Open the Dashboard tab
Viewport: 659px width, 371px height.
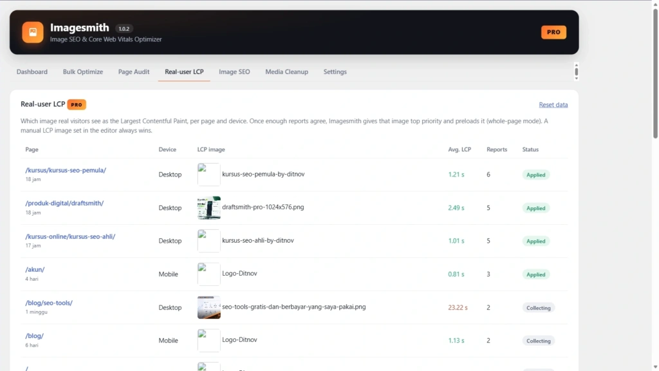click(x=32, y=72)
